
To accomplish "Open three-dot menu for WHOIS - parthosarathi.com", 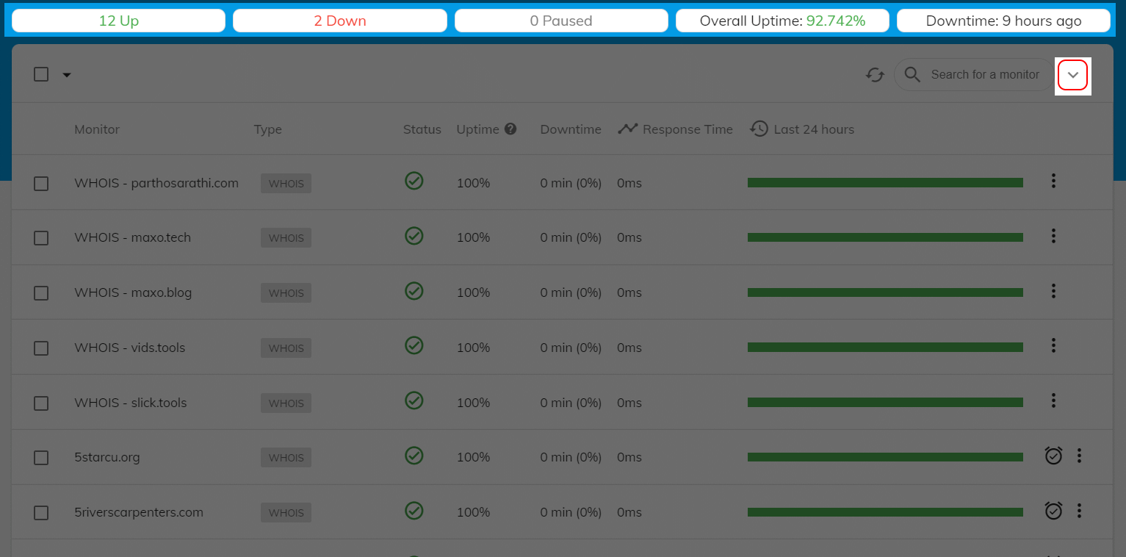I will point(1053,181).
